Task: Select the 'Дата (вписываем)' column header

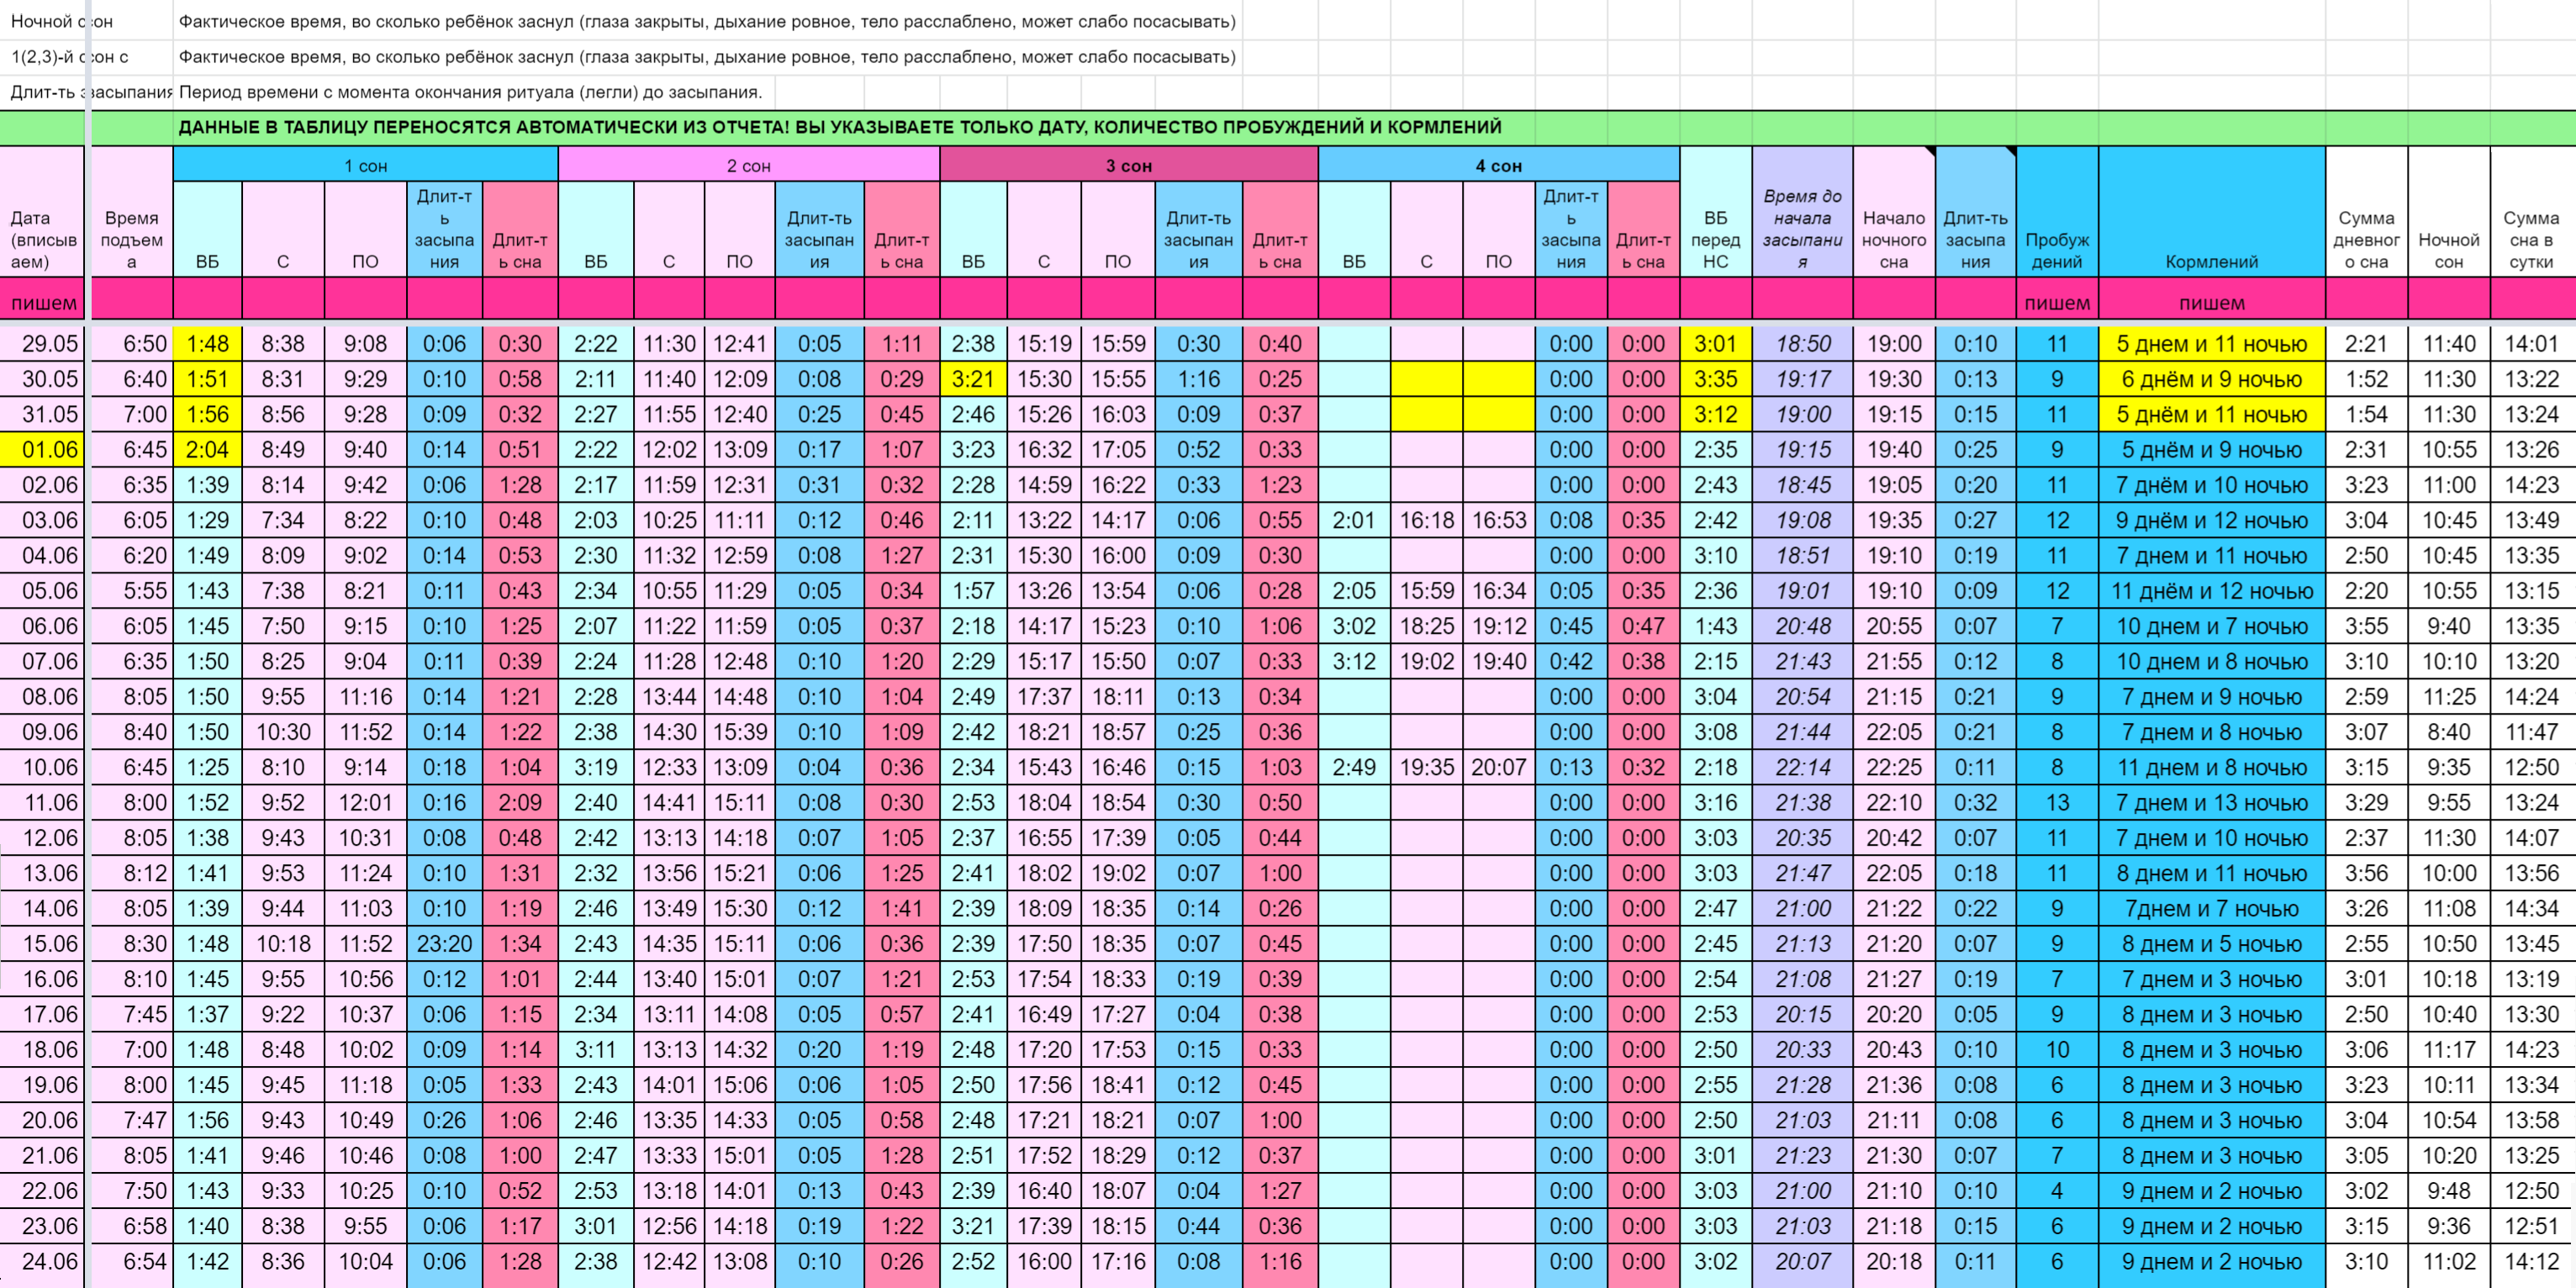Action: click(x=42, y=212)
